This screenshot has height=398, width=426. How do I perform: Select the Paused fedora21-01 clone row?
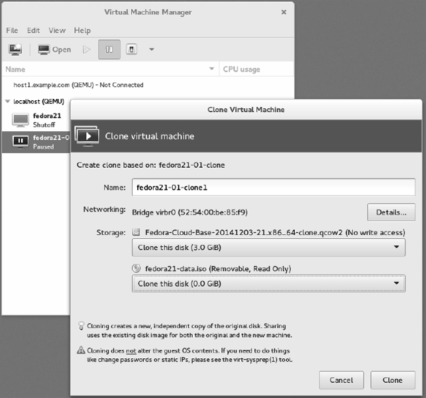point(36,142)
